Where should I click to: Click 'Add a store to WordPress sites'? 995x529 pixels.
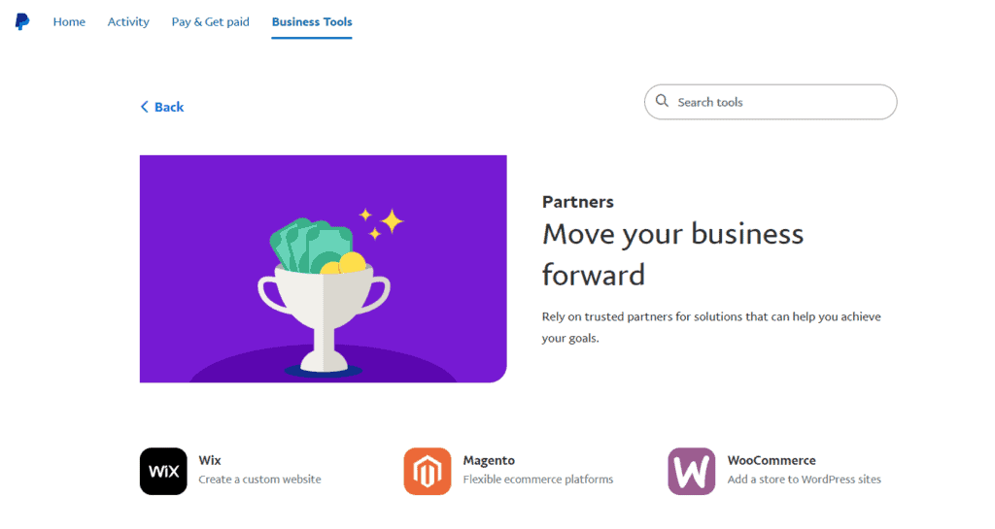pyautogui.click(x=804, y=479)
